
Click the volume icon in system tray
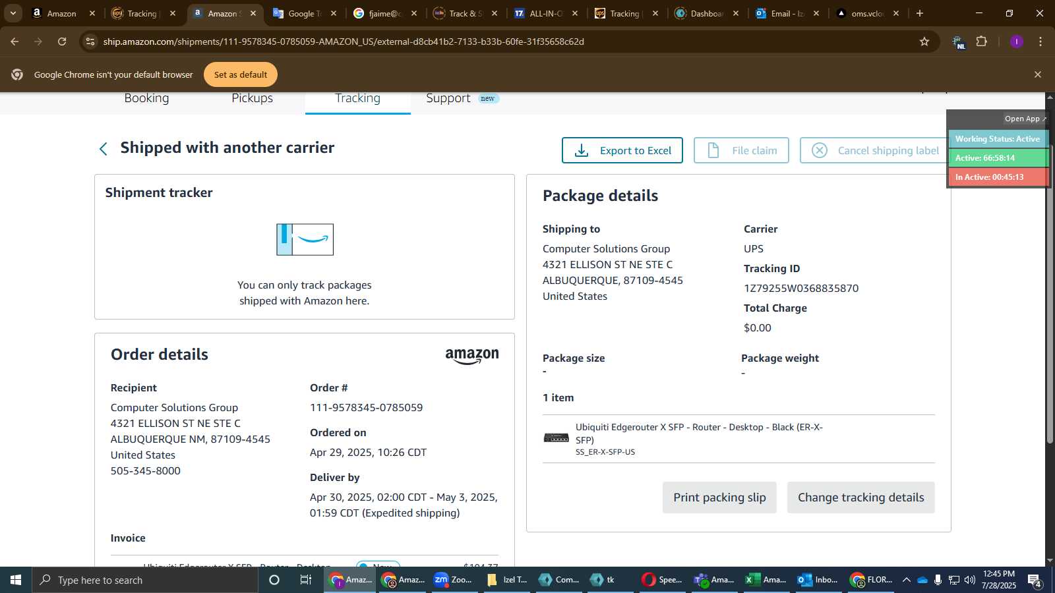point(970,580)
